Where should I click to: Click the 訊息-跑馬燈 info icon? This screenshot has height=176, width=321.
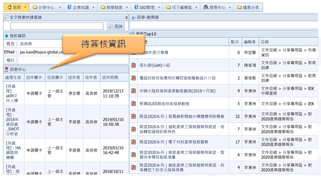pos(133,17)
